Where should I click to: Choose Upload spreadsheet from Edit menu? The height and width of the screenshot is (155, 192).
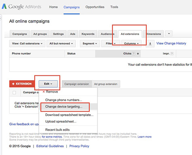pyautogui.click(x=61, y=121)
